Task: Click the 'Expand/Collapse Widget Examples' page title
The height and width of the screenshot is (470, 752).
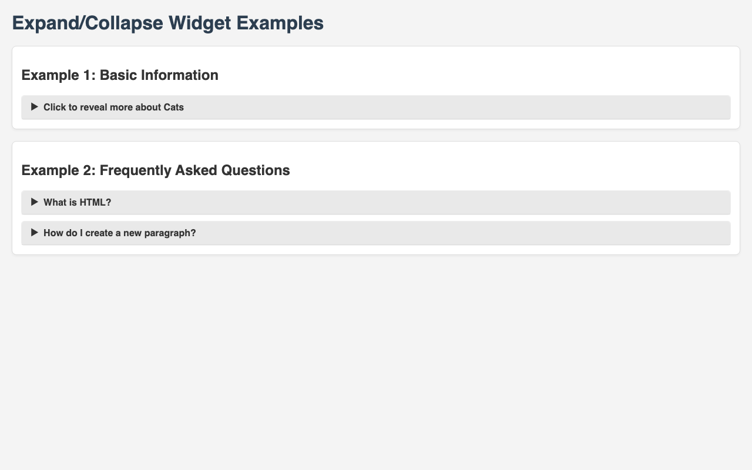Action: tap(167, 23)
